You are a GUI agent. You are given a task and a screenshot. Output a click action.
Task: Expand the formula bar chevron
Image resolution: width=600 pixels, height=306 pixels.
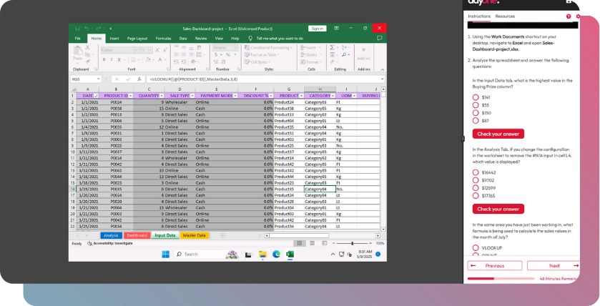(383, 79)
